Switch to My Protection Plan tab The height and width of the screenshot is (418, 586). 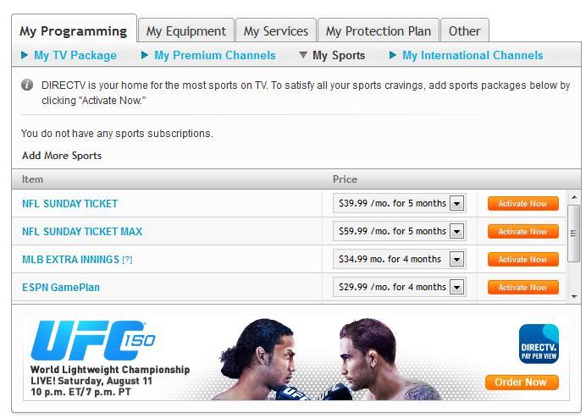(x=379, y=31)
